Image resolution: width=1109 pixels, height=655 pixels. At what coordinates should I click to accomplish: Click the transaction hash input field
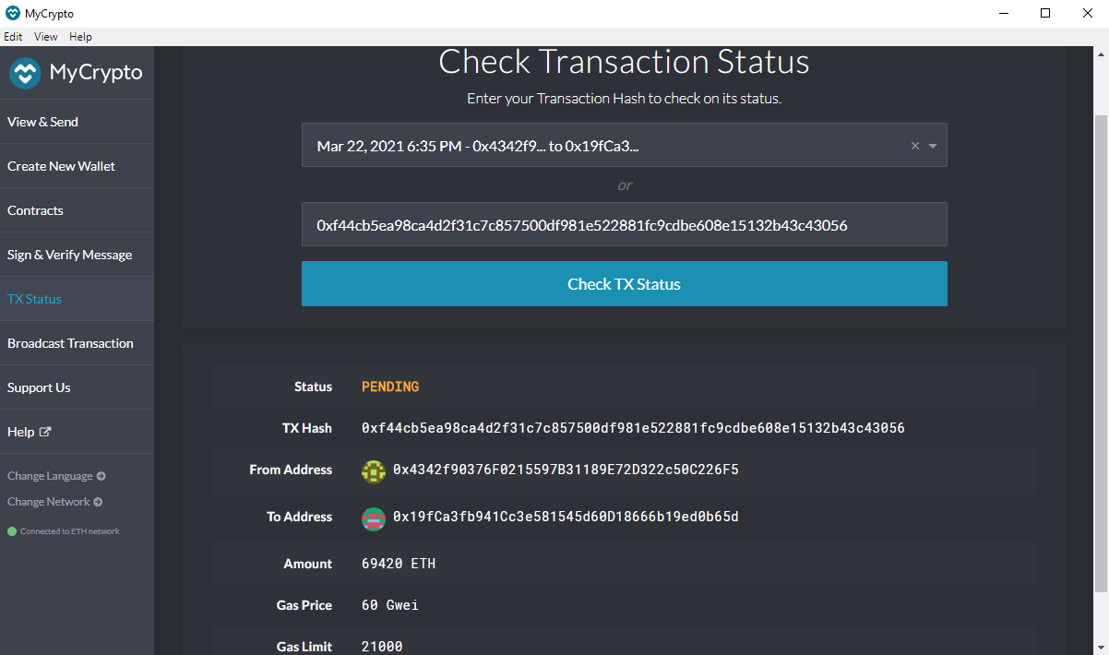point(624,224)
